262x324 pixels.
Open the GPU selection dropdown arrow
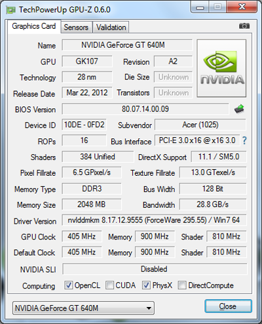coord(149,308)
